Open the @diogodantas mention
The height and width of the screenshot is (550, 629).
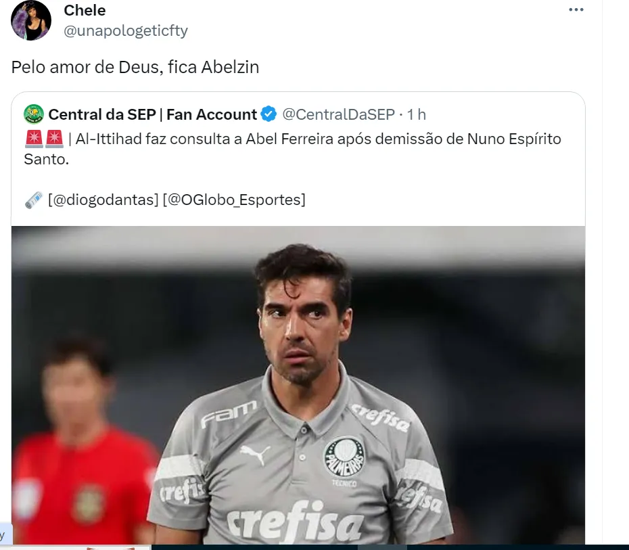pyautogui.click(x=103, y=200)
